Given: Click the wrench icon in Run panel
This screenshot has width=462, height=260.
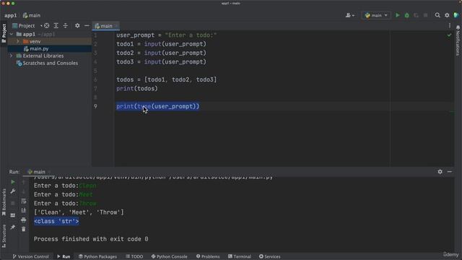Looking at the screenshot, I should pos(13,191).
